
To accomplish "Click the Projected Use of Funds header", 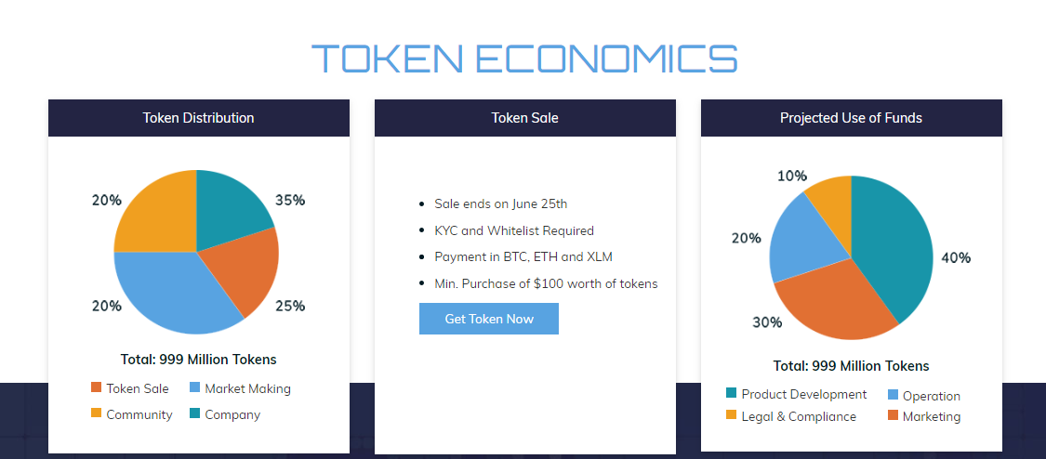I will tap(851, 118).
